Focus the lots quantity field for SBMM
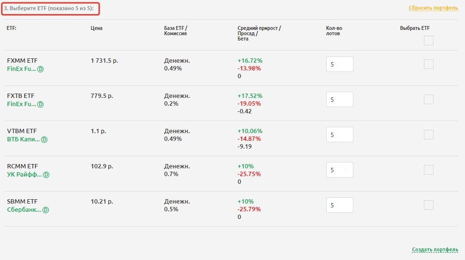Viewport: 465px width, 260px height. (x=339, y=205)
